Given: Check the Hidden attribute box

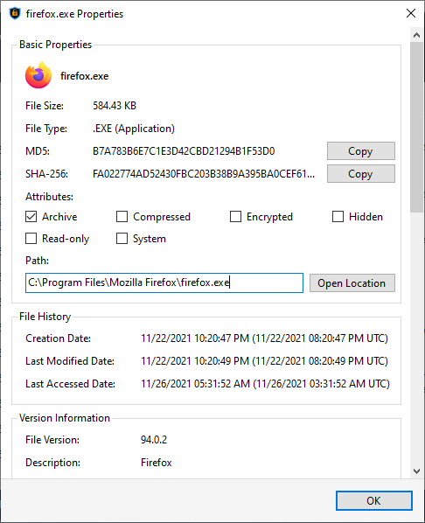Looking at the screenshot, I should (338, 217).
